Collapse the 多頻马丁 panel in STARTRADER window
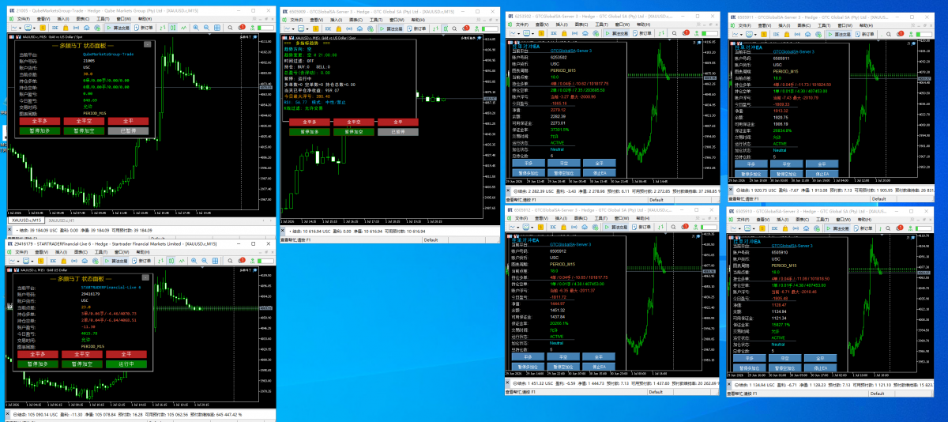This screenshot has width=948, height=422. coord(145,277)
